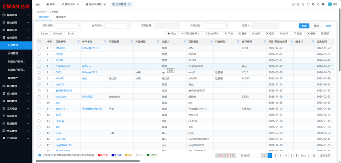Image resolution: width=341 pixels, height=163 pixels.
Task: Check the row checkbox for EC15W
Action: tap(39, 121)
